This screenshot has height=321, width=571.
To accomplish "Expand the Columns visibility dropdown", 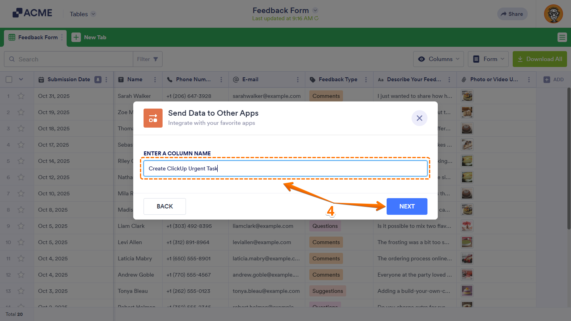I will coord(438,59).
